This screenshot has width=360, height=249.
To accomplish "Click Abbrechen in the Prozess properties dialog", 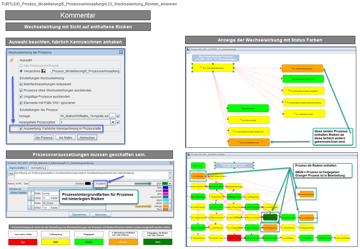I will (101, 215).
